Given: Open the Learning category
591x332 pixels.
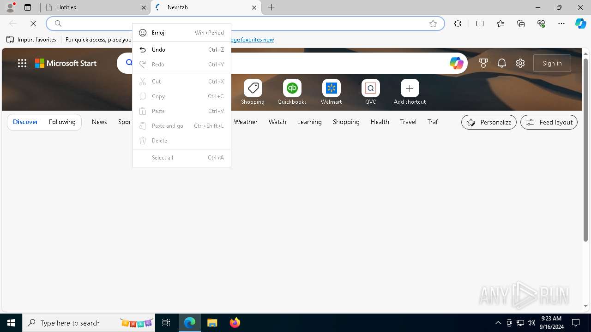Looking at the screenshot, I should [x=309, y=122].
